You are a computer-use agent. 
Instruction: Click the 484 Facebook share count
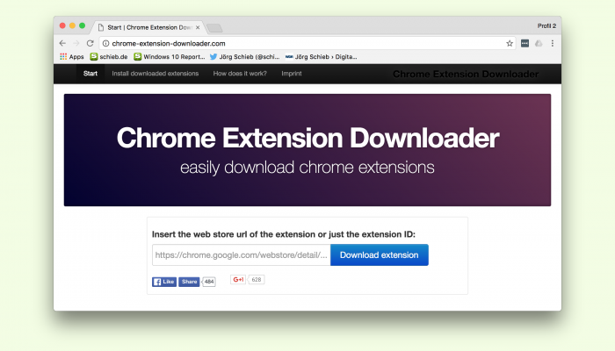209,282
